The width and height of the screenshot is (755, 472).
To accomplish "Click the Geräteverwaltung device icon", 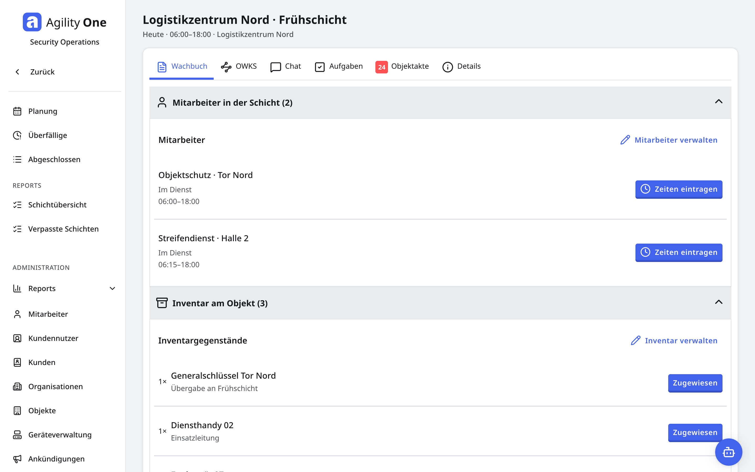I will pyautogui.click(x=18, y=435).
